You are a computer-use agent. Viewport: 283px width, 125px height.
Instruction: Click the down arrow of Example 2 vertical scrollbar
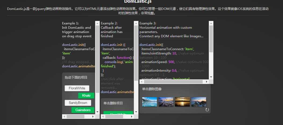pyautogui.click(x=136, y=112)
